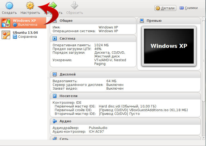206x146 pixels.
Task: Click the Windows XP OS icon in VM list
Action: (6, 23)
